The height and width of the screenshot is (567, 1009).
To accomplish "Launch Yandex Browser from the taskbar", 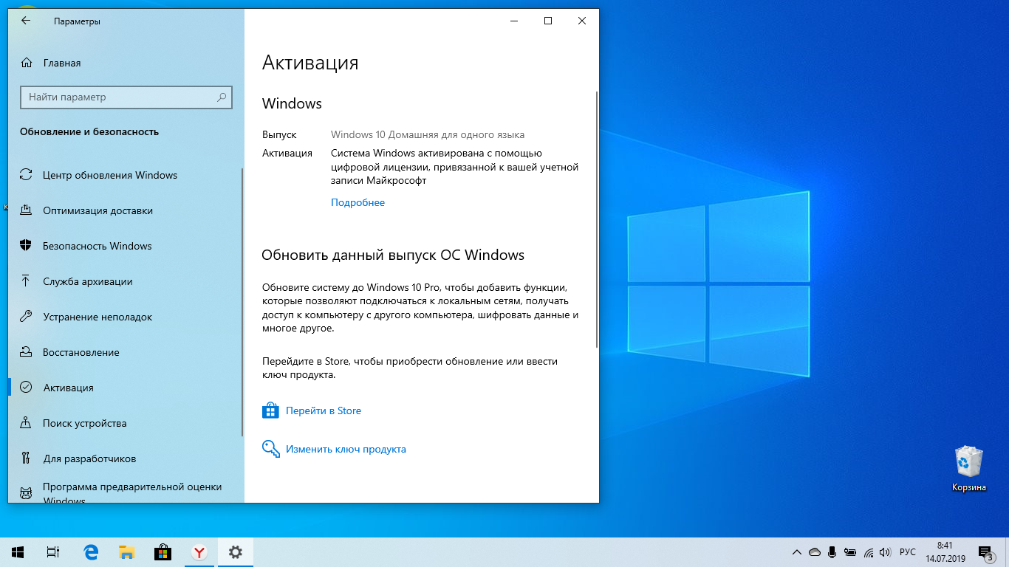I will [199, 552].
